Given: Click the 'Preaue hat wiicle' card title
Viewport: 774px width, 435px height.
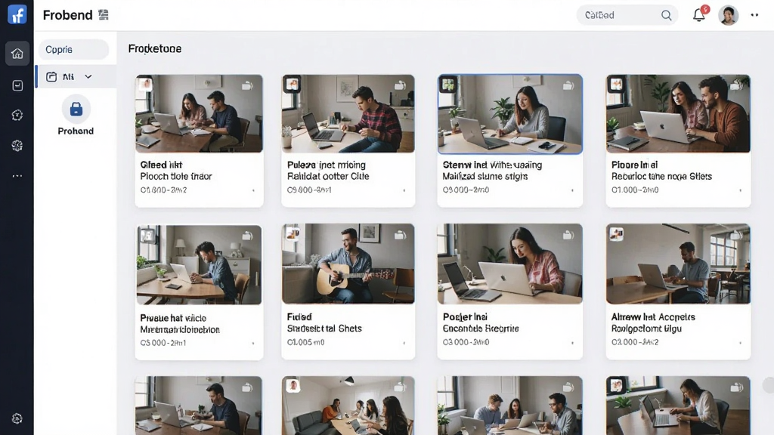Looking at the screenshot, I should [x=173, y=318].
